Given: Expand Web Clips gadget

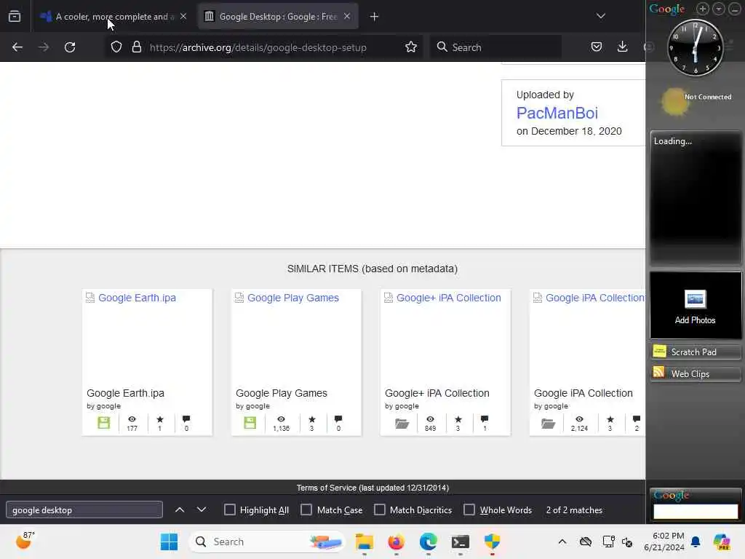Looking at the screenshot, I should (695, 373).
